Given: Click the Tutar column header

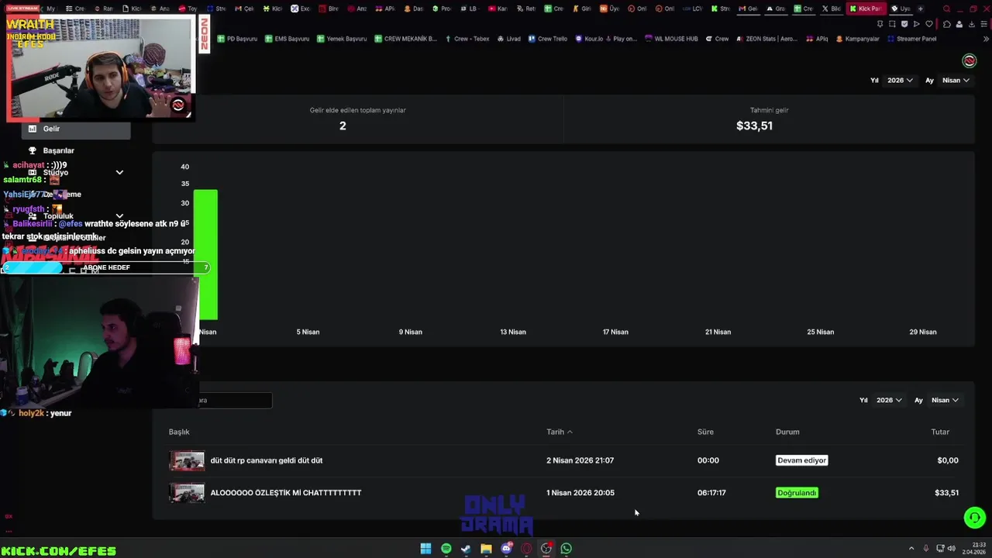Looking at the screenshot, I should (x=940, y=432).
